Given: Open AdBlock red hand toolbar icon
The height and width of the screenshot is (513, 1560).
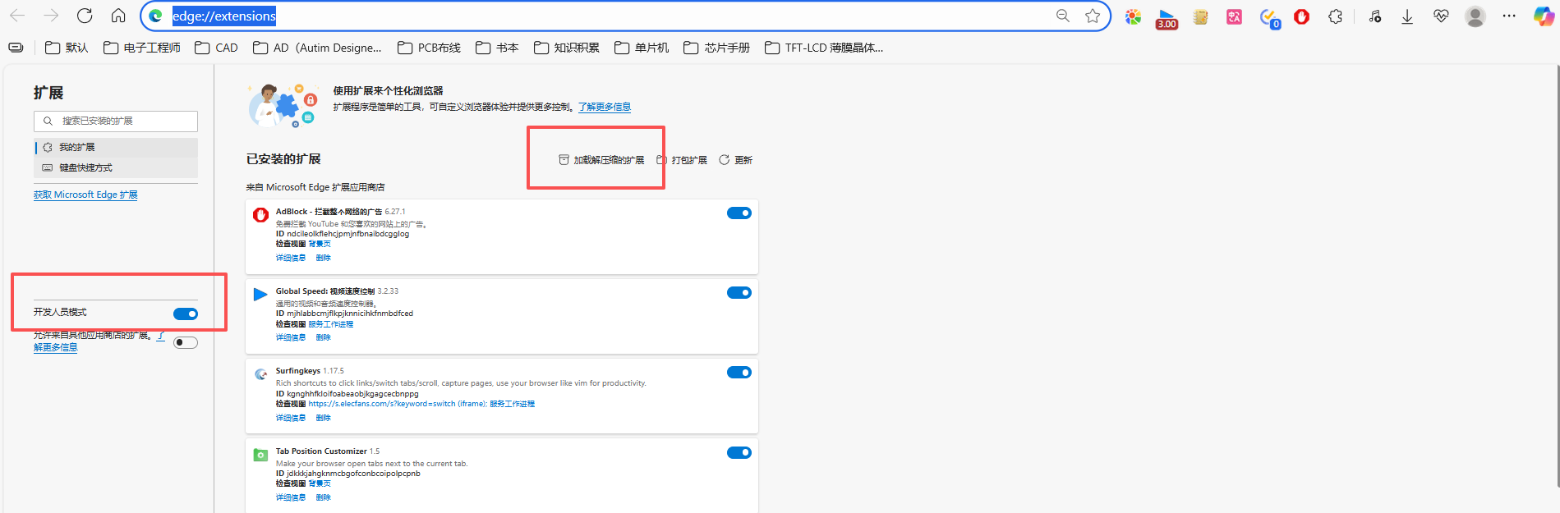Looking at the screenshot, I should point(1301,16).
